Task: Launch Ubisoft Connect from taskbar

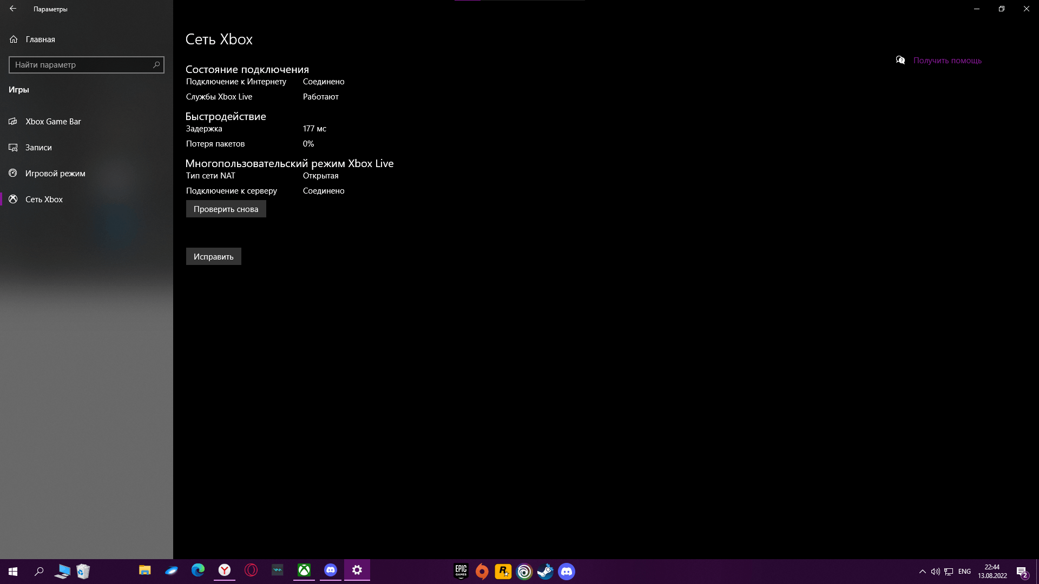Action: 524,572
